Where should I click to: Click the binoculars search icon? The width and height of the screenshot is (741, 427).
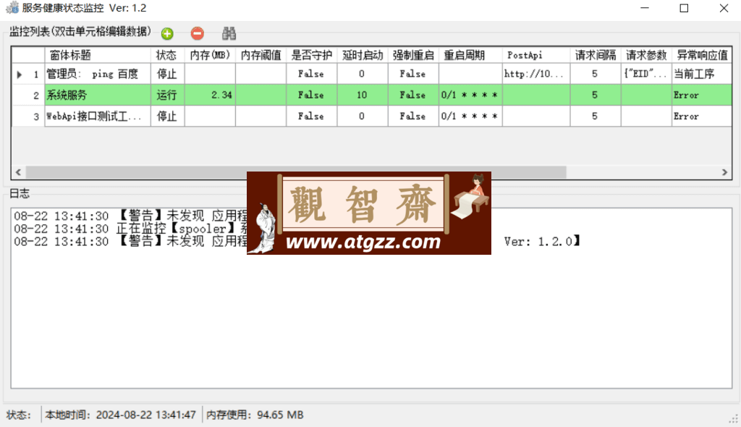[229, 33]
